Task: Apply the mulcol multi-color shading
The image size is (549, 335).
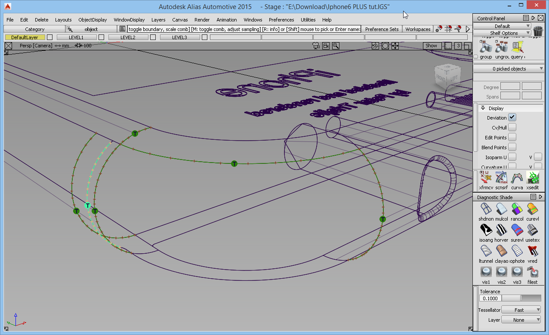Action: (x=502, y=209)
